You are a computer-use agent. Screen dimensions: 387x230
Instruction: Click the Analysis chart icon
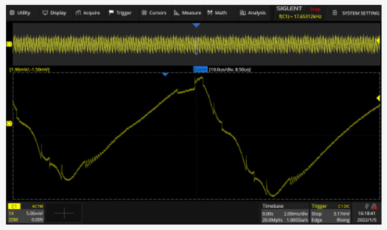pos(243,13)
